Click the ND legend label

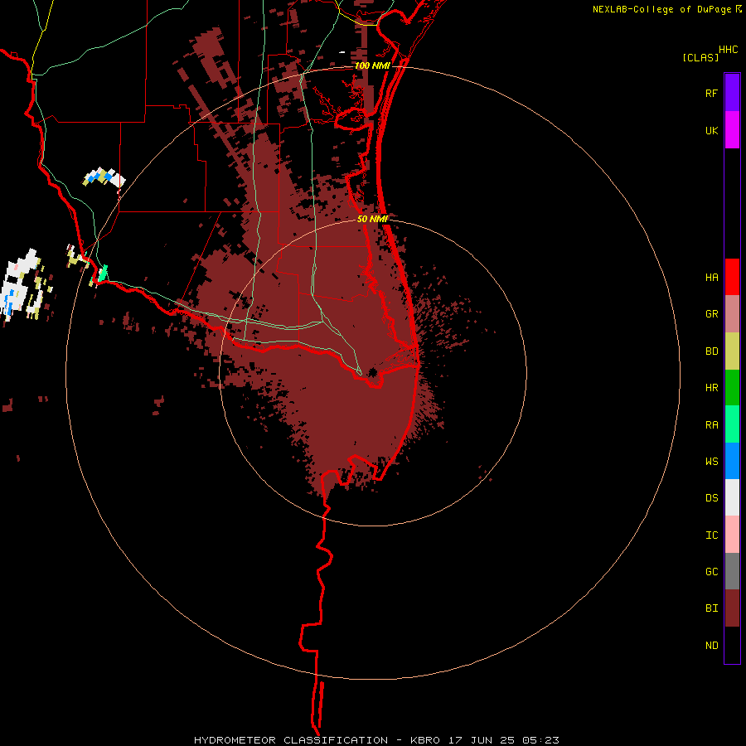[x=711, y=645]
